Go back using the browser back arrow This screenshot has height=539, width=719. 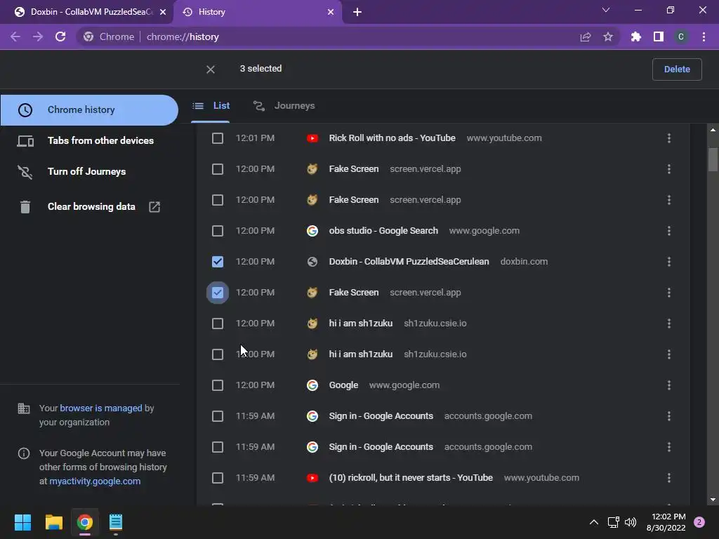[15, 36]
